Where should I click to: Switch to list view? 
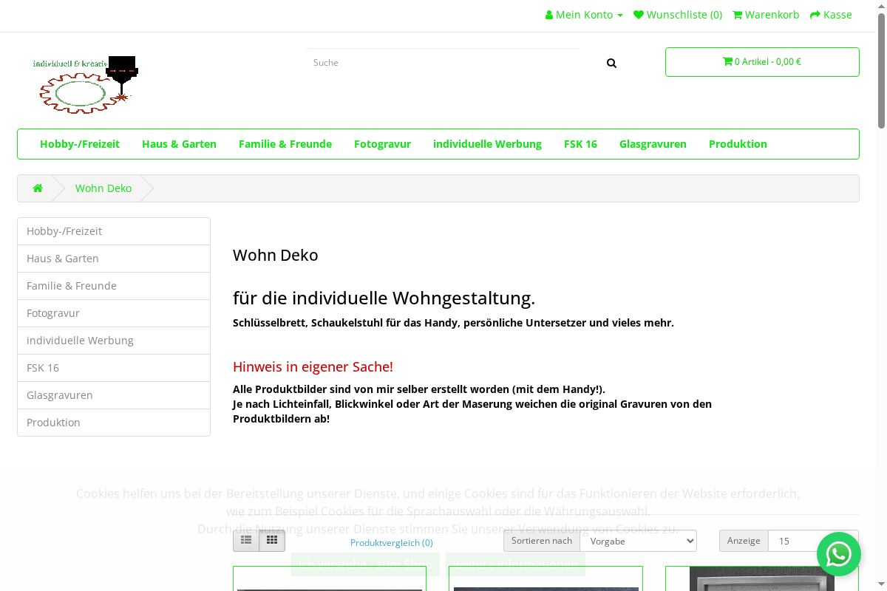[x=246, y=541]
